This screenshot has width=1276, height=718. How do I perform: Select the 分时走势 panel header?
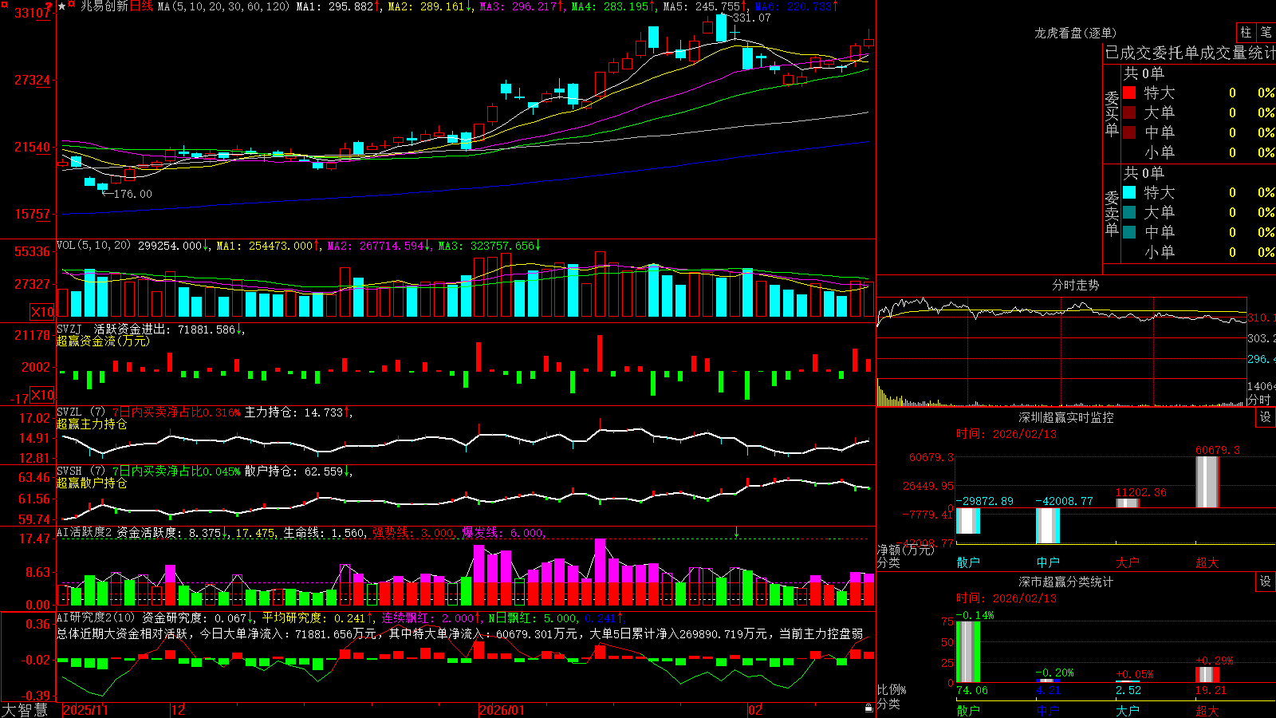(x=1075, y=285)
